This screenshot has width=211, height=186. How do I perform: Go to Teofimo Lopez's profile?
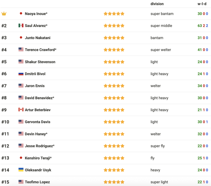pos(37,182)
